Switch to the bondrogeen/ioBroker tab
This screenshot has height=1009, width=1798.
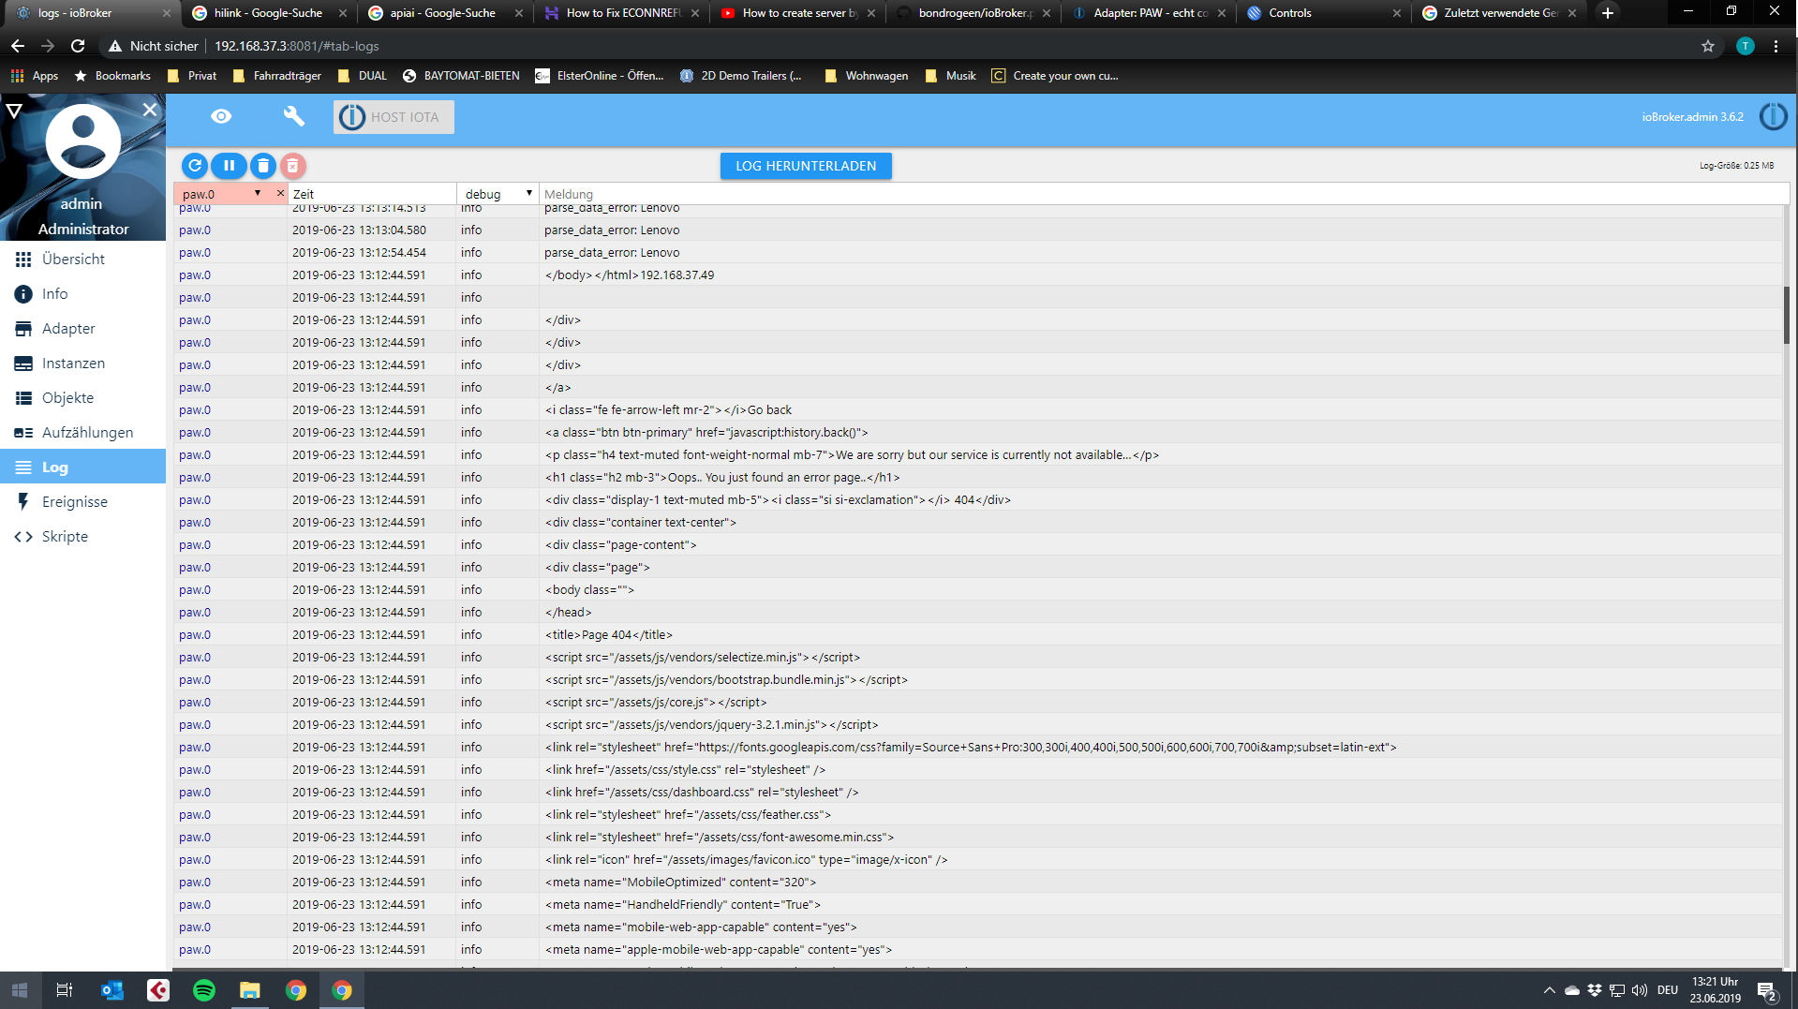click(974, 13)
